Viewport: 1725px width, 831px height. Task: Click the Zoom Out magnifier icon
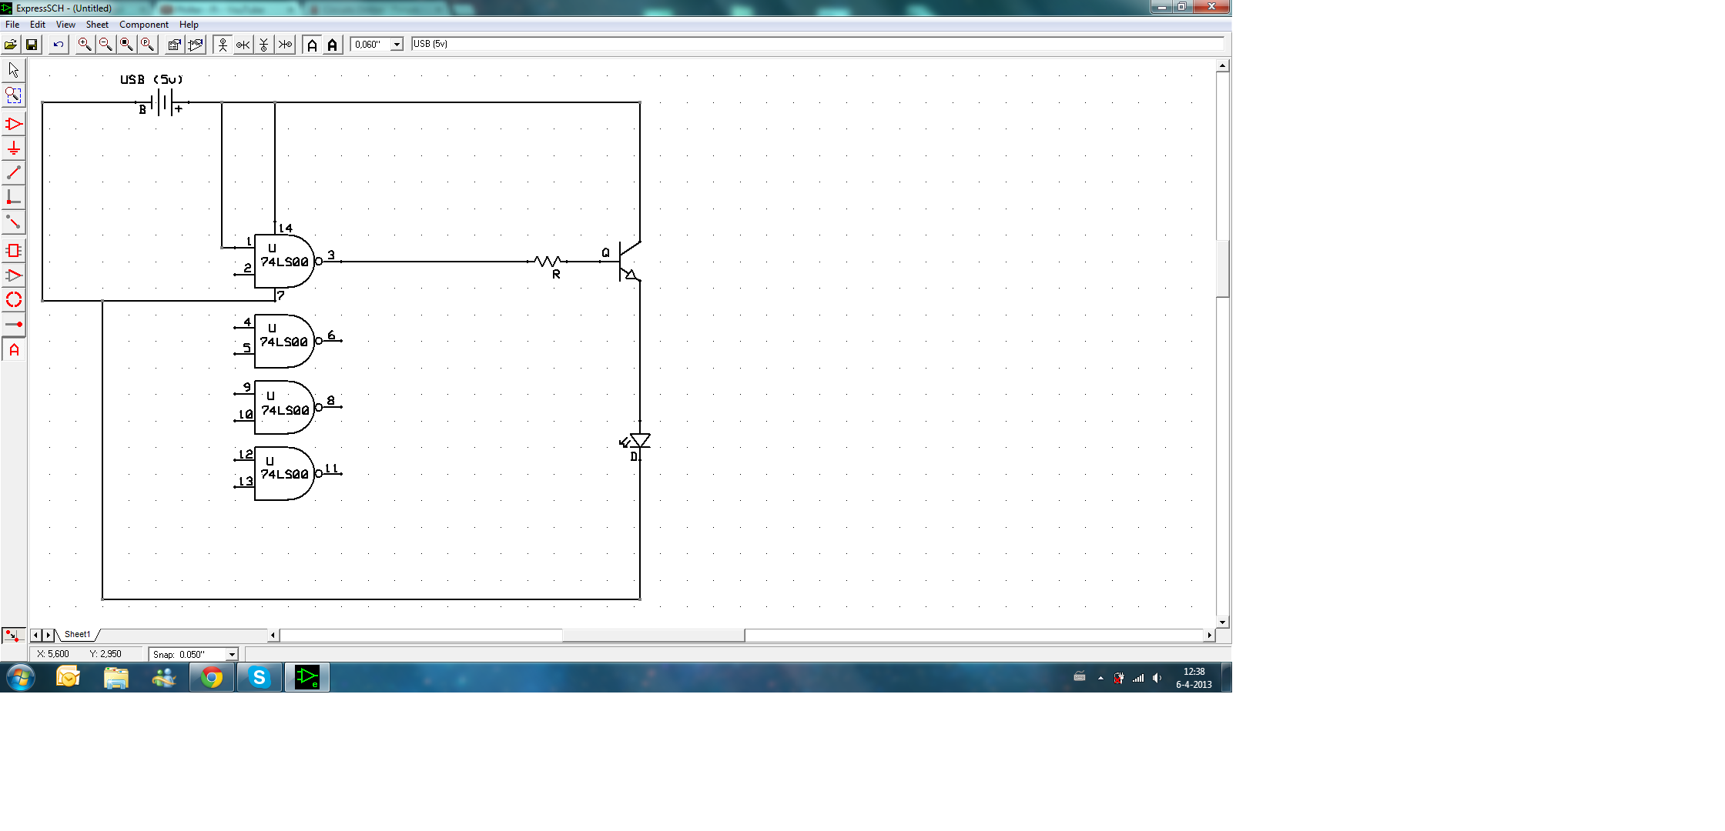(x=106, y=45)
